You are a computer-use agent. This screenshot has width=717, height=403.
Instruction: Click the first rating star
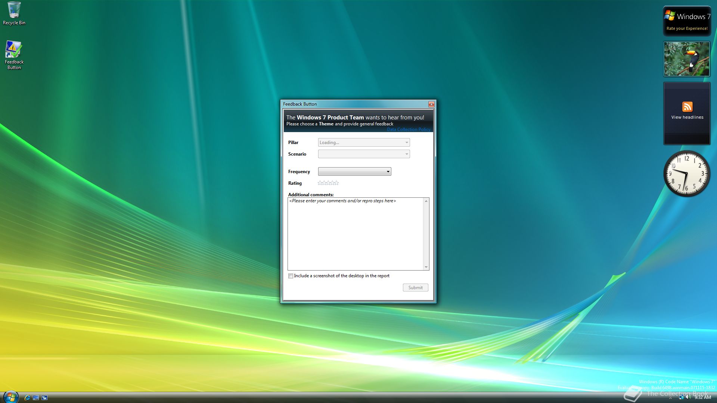[x=320, y=183]
